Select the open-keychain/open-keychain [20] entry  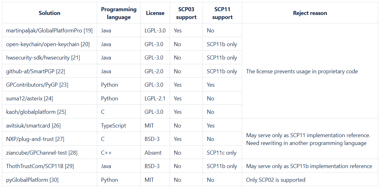point(48,44)
